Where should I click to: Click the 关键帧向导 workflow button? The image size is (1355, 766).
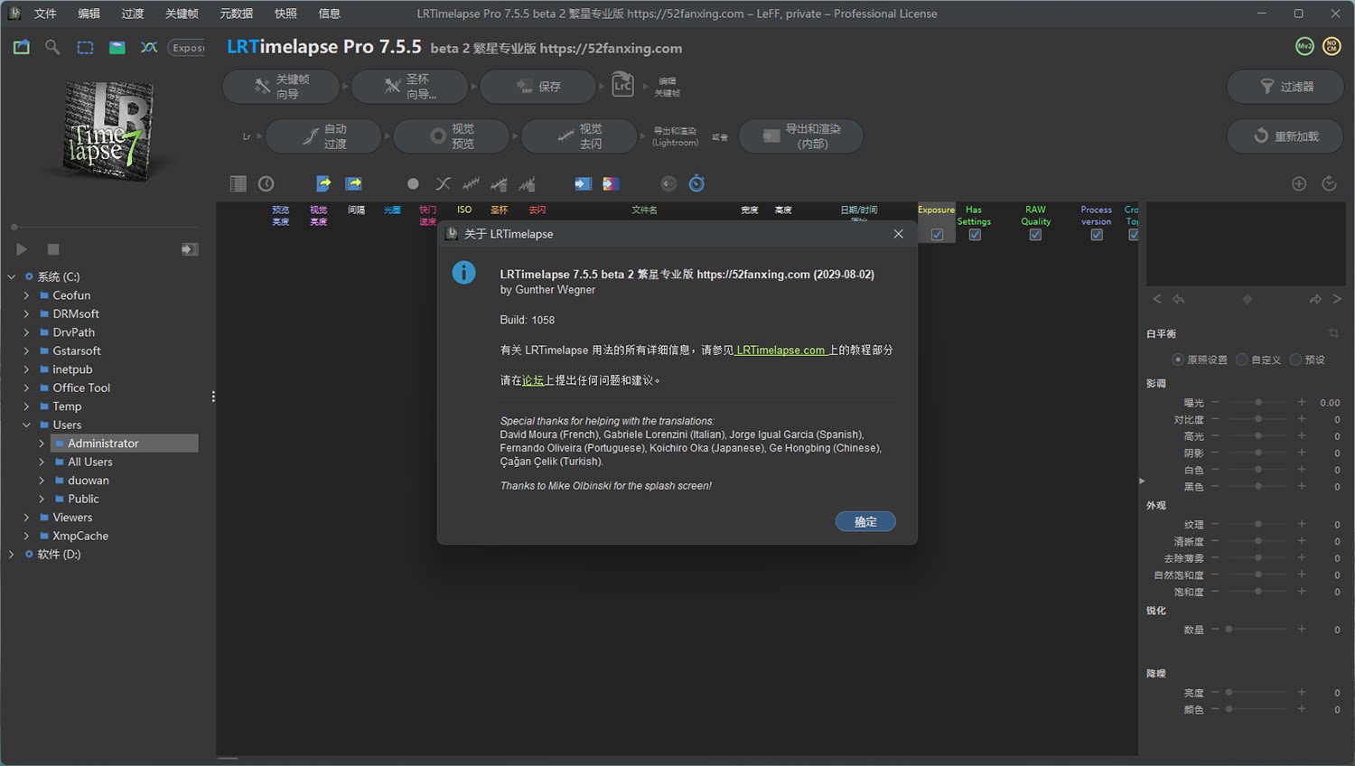click(x=281, y=87)
